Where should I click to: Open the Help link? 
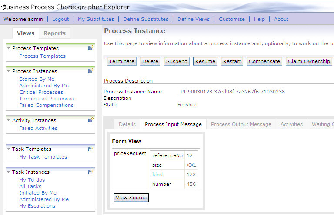(259, 19)
